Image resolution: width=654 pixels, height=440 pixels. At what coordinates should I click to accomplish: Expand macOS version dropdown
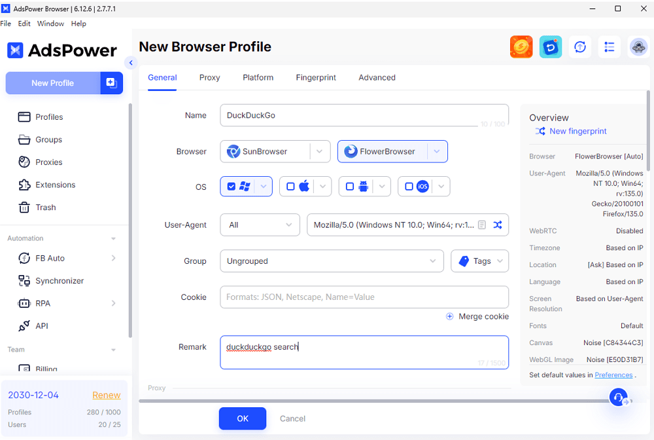pos(322,186)
